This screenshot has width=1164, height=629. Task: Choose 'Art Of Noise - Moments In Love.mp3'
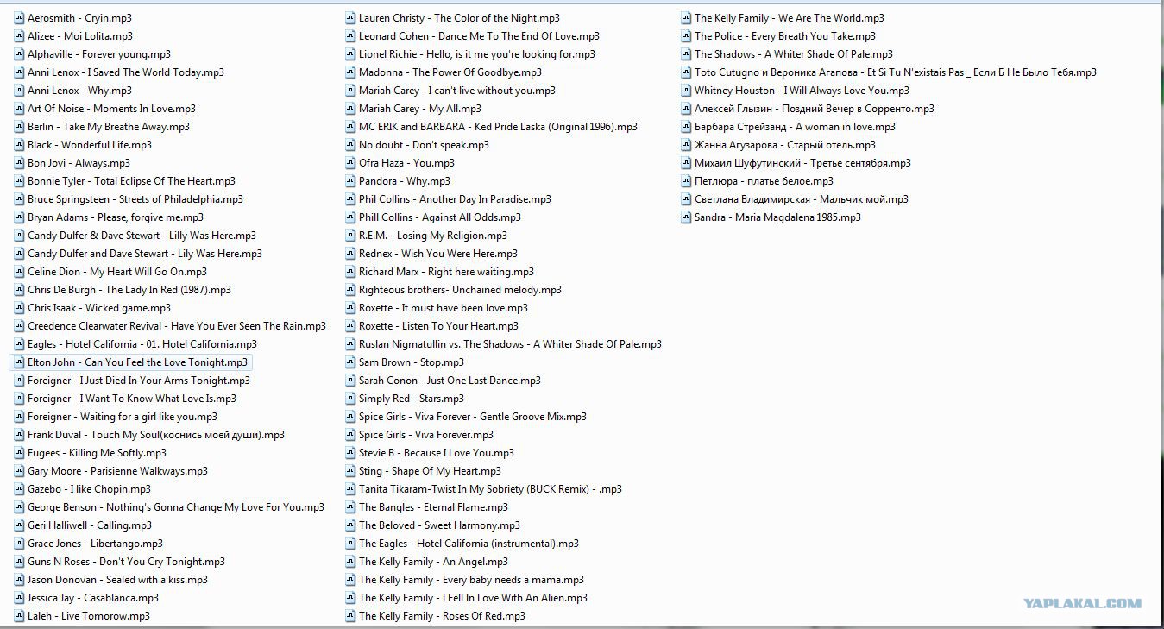pos(111,109)
